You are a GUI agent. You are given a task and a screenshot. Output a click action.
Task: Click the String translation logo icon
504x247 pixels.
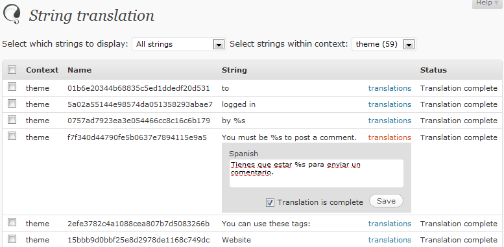(x=12, y=14)
